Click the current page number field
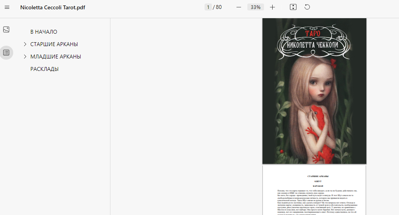The width and height of the screenshot is (399, 215). pyautogui.click(x=208, y=7)
